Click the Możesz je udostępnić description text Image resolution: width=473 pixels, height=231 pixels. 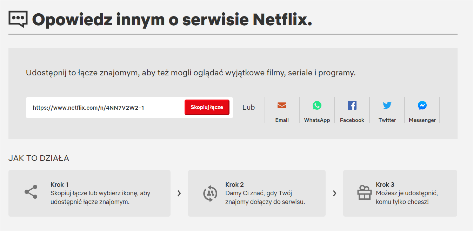coord(407,198)
